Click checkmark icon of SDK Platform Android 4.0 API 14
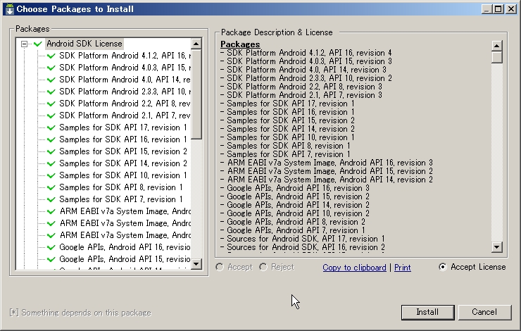 (51, 80)
